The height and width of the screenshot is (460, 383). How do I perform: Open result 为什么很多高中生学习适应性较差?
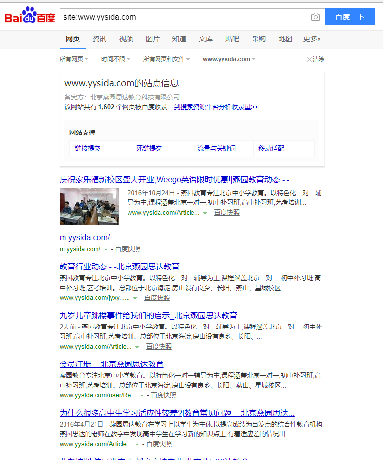pyautogui.click(x=177, y=413)
